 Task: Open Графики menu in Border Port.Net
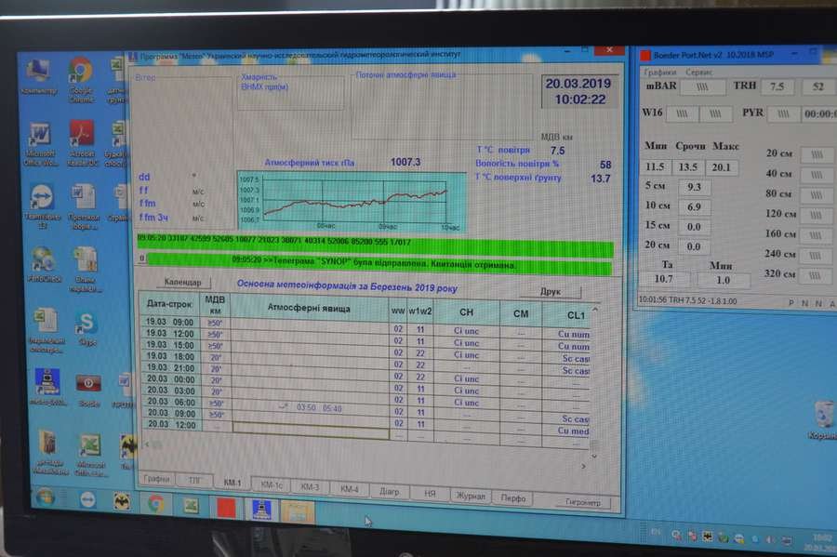(x=660, y=72)
